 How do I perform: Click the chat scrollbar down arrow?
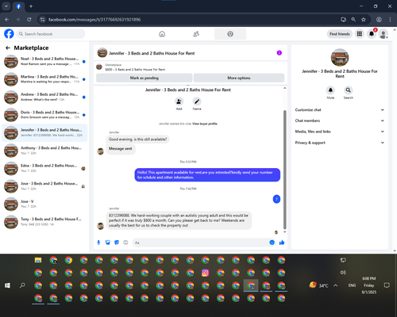tap(285, 232)
